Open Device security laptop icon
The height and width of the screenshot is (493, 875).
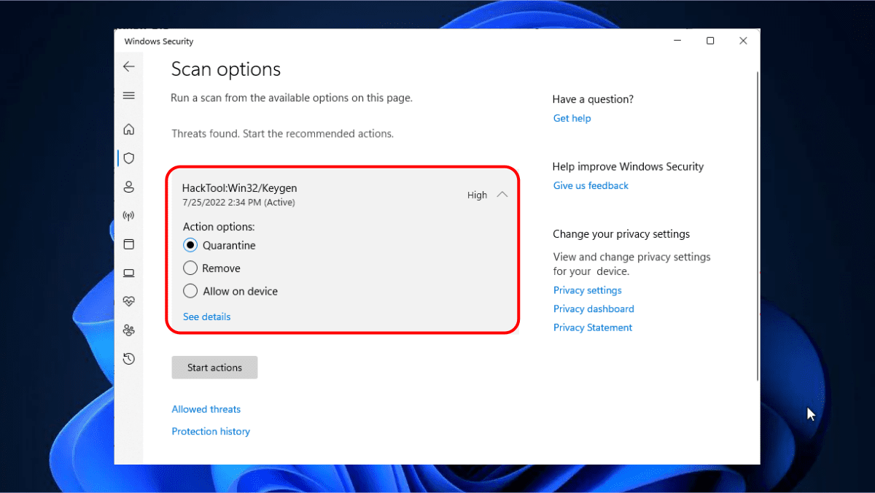click(x=129, y=273)
